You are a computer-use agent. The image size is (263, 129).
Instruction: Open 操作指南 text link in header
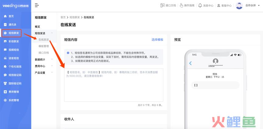[x=189, y=5]
